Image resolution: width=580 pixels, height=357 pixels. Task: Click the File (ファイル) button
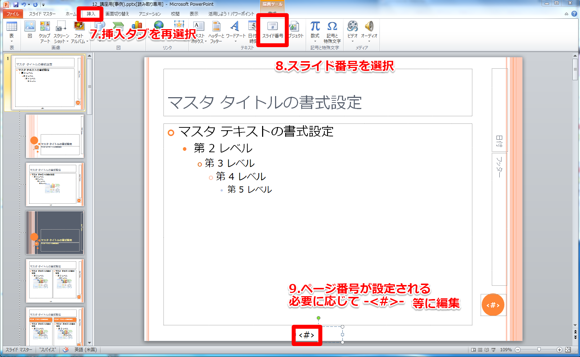pos(13,14)
